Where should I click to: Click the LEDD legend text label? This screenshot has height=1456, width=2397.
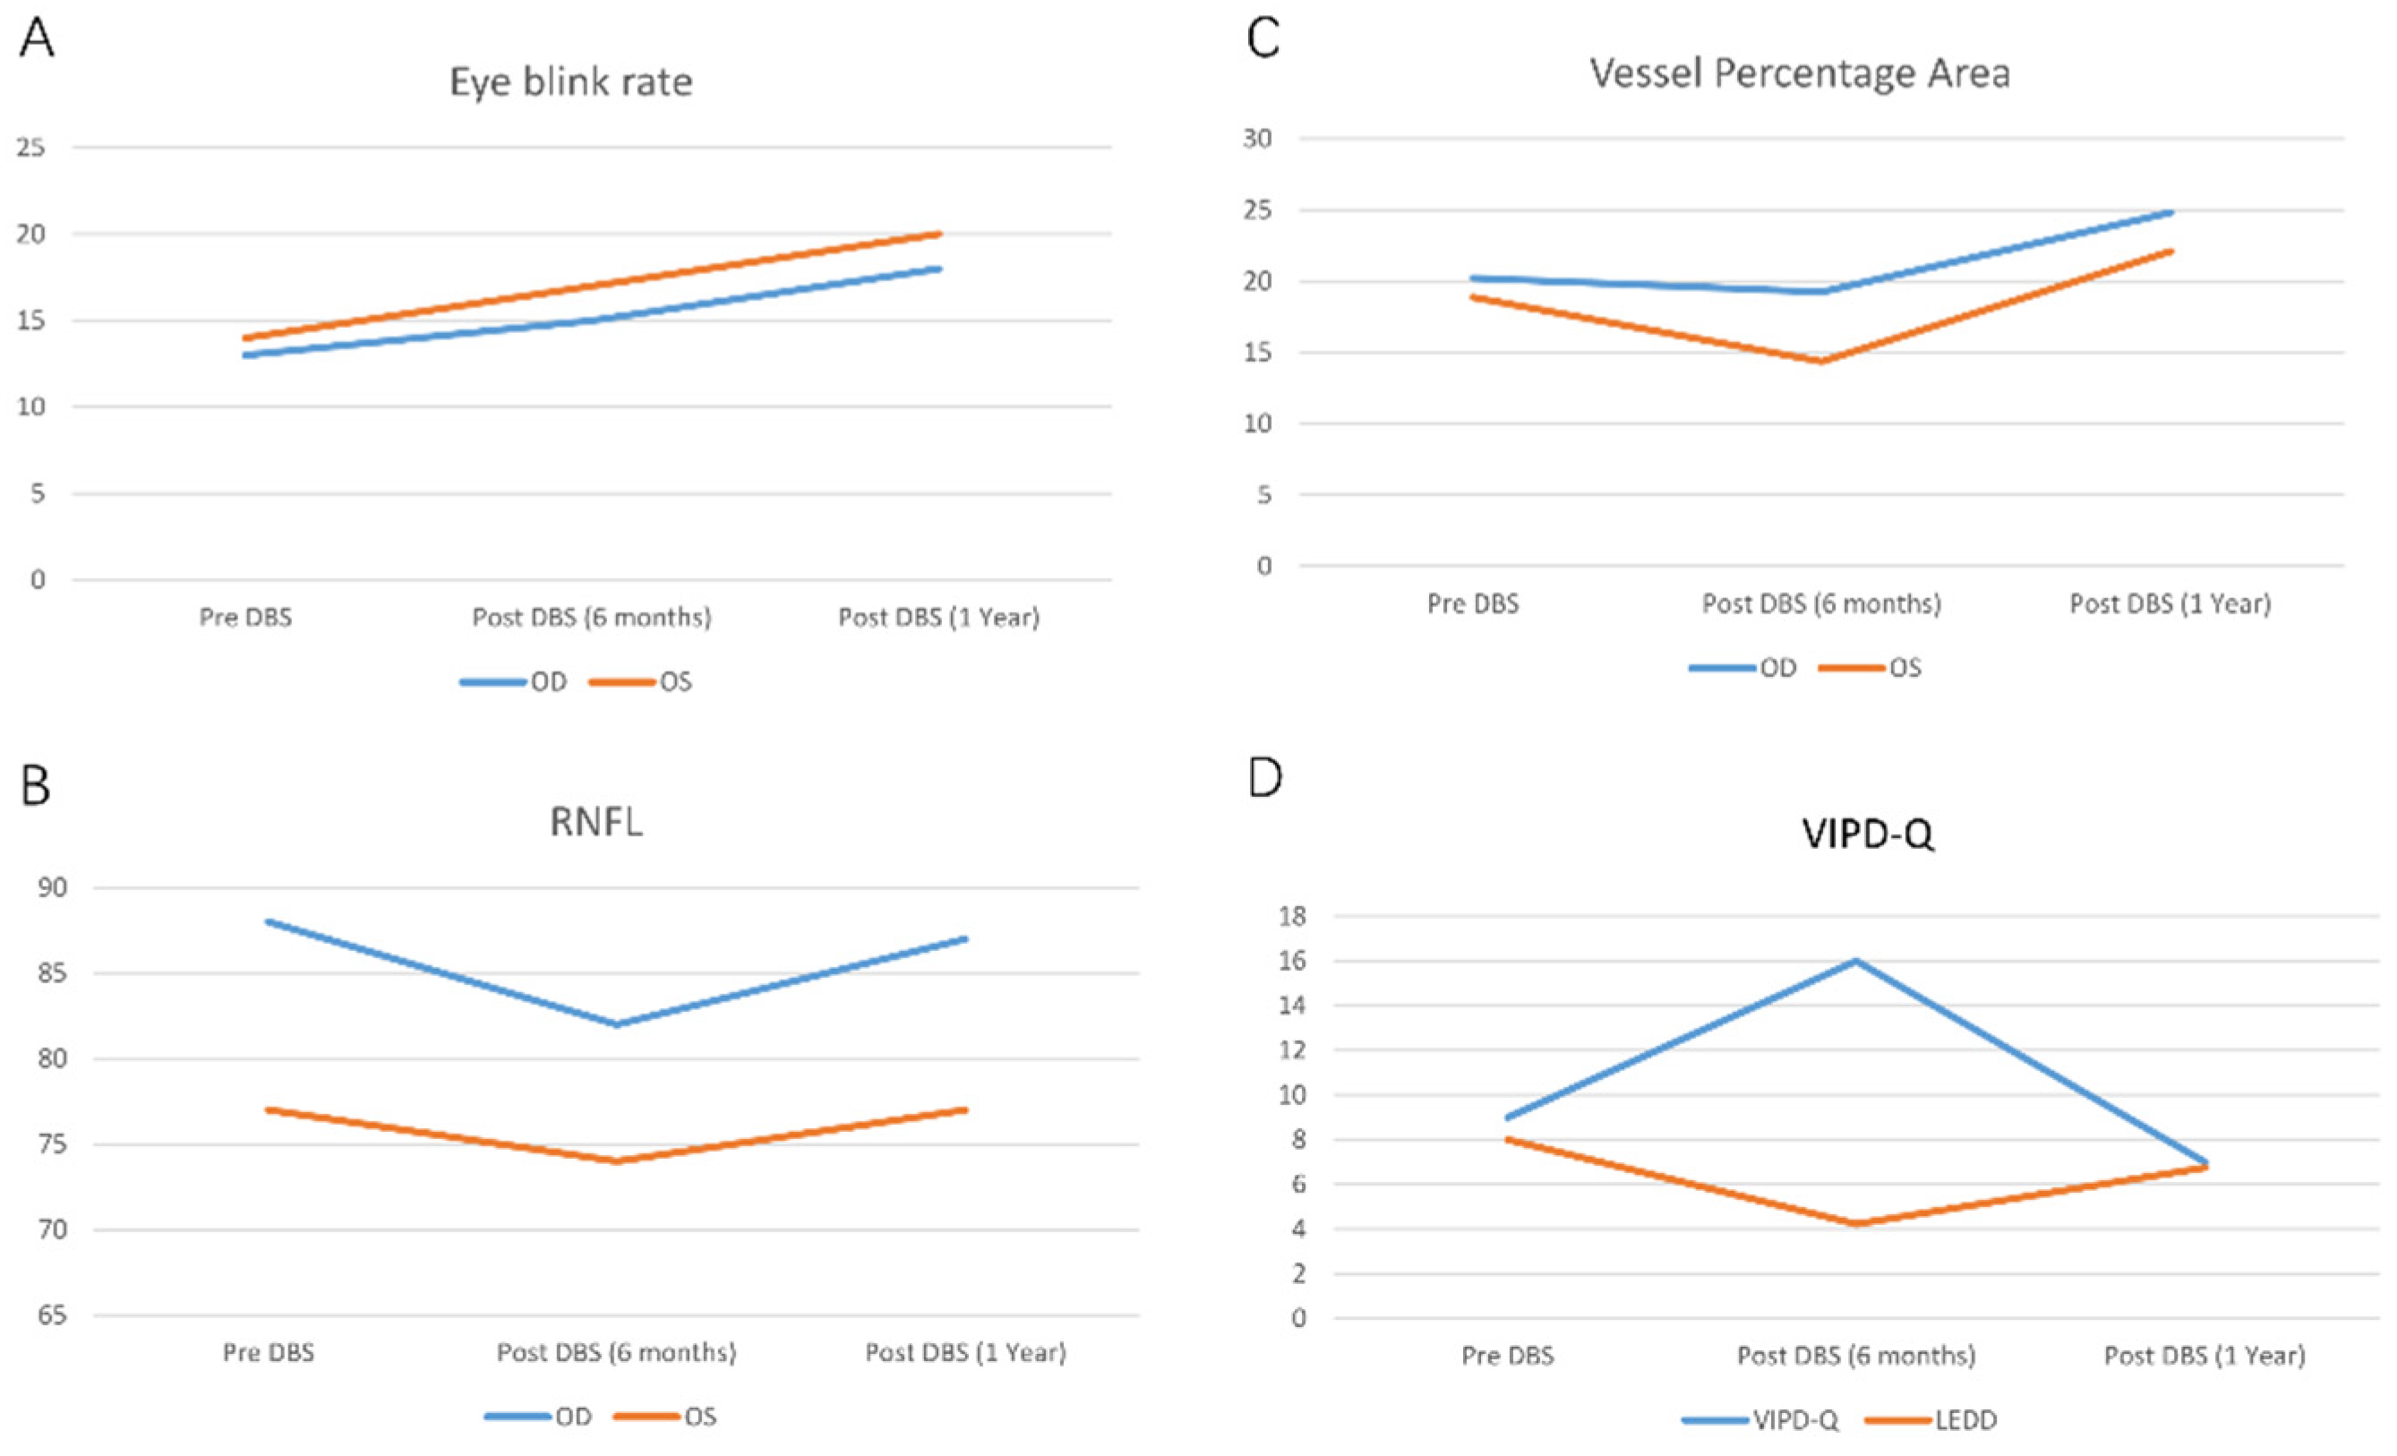tap(1966, 1421)
